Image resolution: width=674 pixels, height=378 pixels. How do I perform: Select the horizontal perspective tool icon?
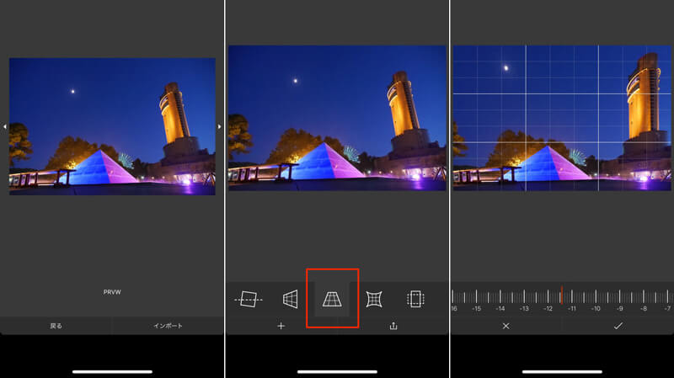click(x=290, y=299)
